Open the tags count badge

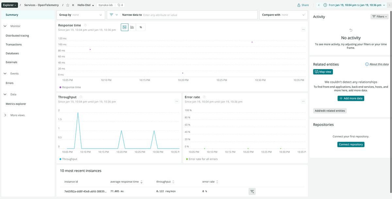(120, 5)
